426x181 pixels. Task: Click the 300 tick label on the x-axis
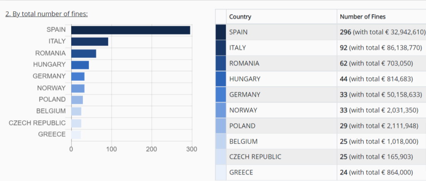coord(192,149)
